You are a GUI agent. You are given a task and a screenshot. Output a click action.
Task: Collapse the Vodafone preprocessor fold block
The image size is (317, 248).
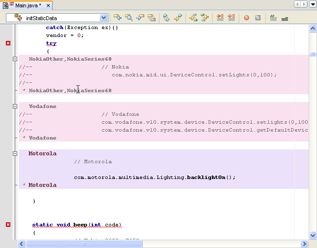click(x=15, y=106)
